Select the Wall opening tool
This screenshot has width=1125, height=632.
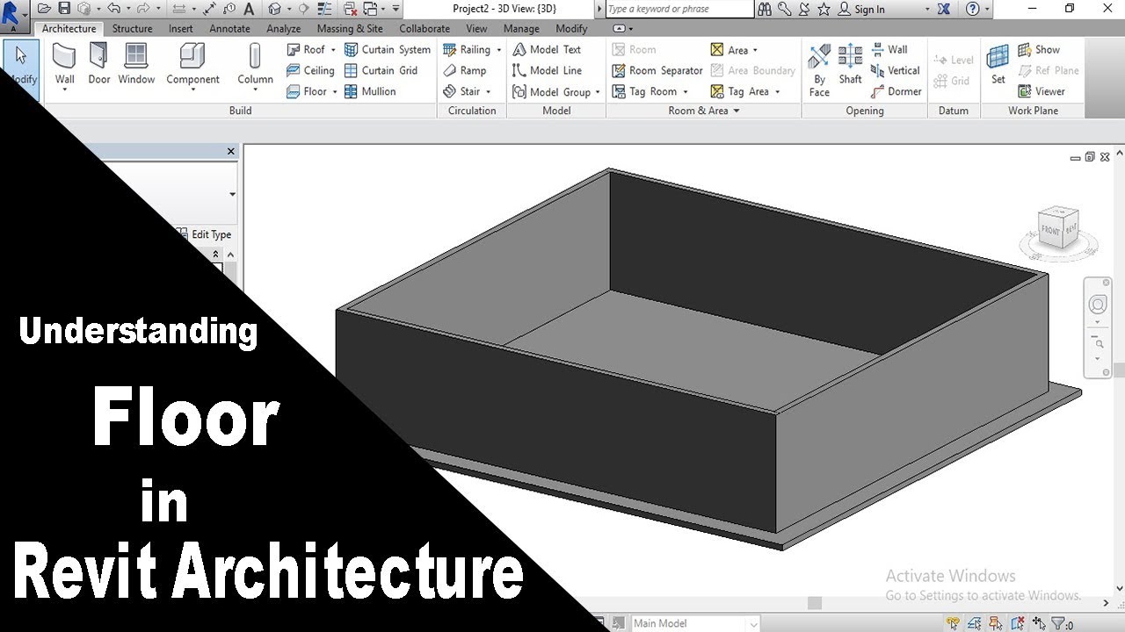(889, 50)
